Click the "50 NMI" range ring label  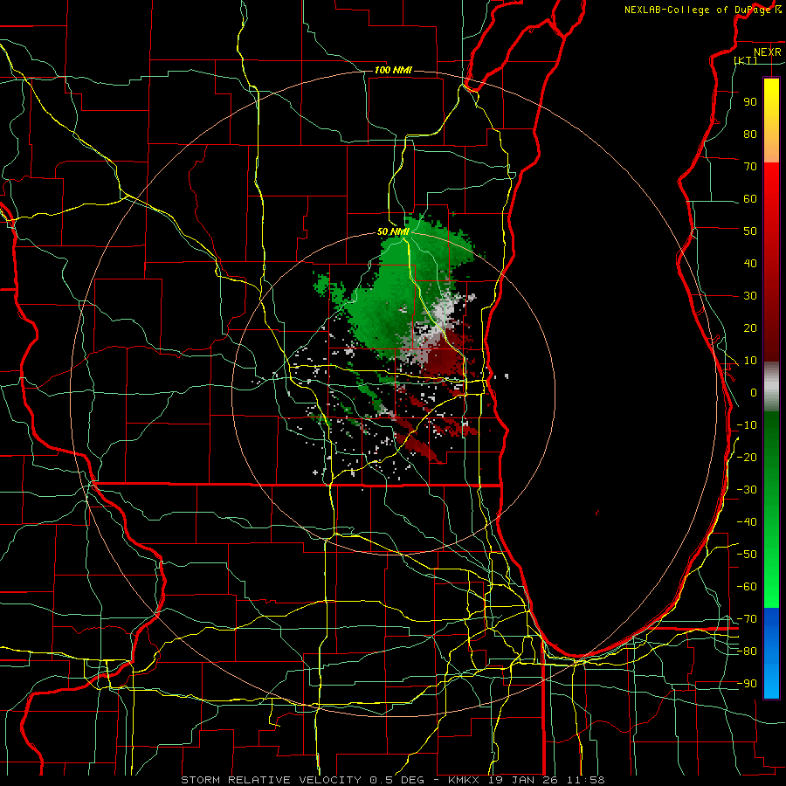(x=393, y=231)
